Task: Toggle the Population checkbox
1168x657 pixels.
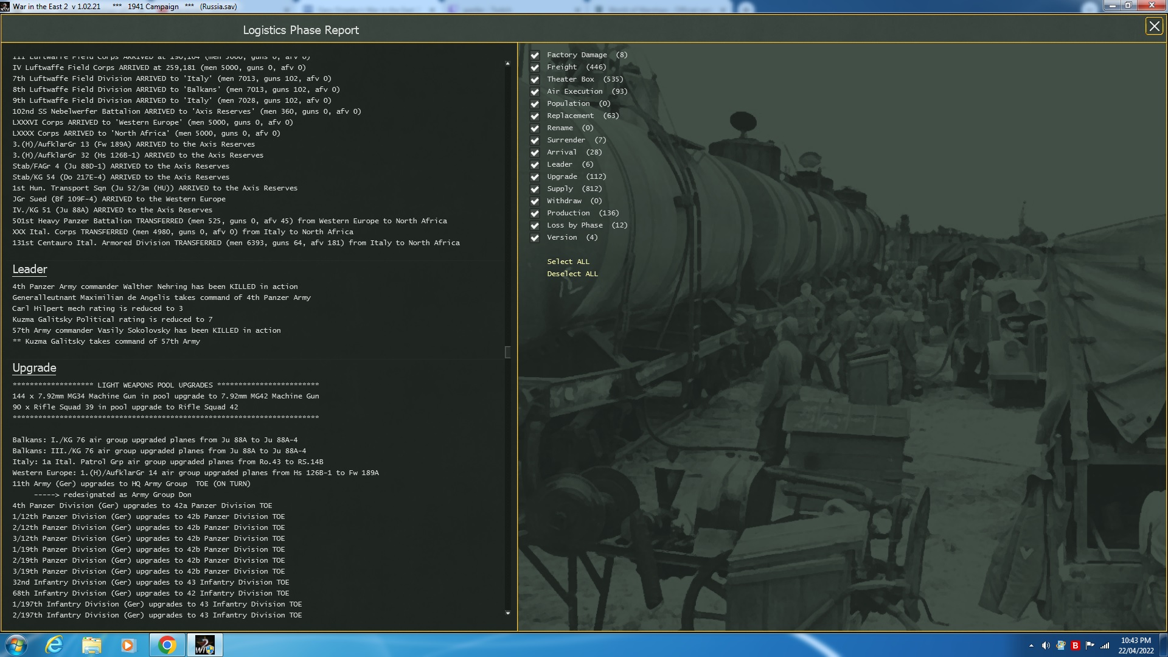Action: point(535,104)
